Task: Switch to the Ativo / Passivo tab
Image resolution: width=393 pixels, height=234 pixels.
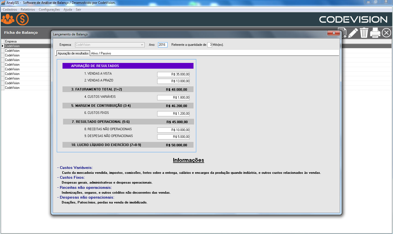Action: [101, 53]
